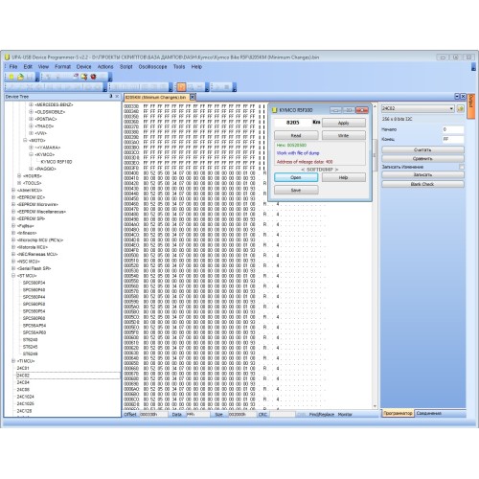This screenshot has height=479, width=479.
Task: Click Apply in KYMCO dialog
Action: pos(344,123)
